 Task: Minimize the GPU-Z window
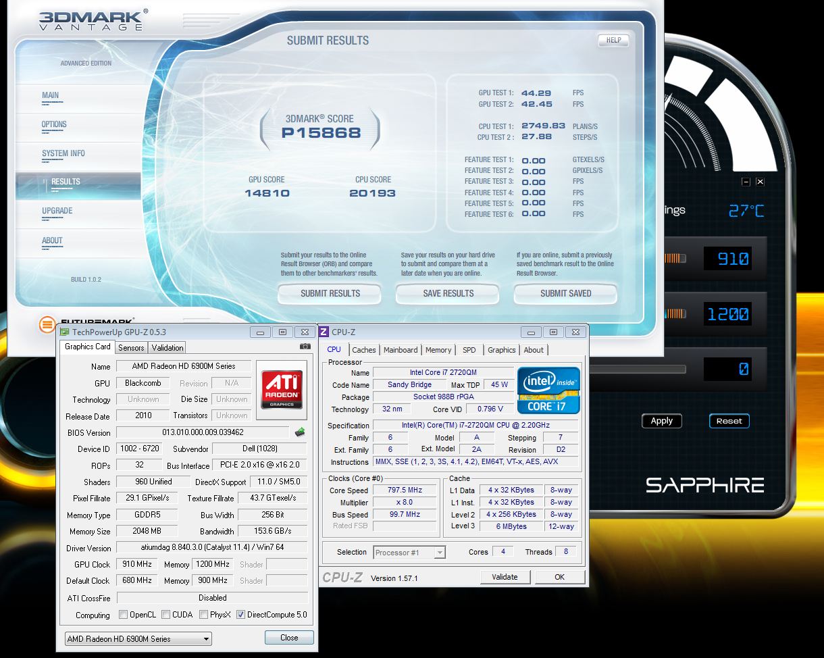pyautogui.click(x=261, y=332)
